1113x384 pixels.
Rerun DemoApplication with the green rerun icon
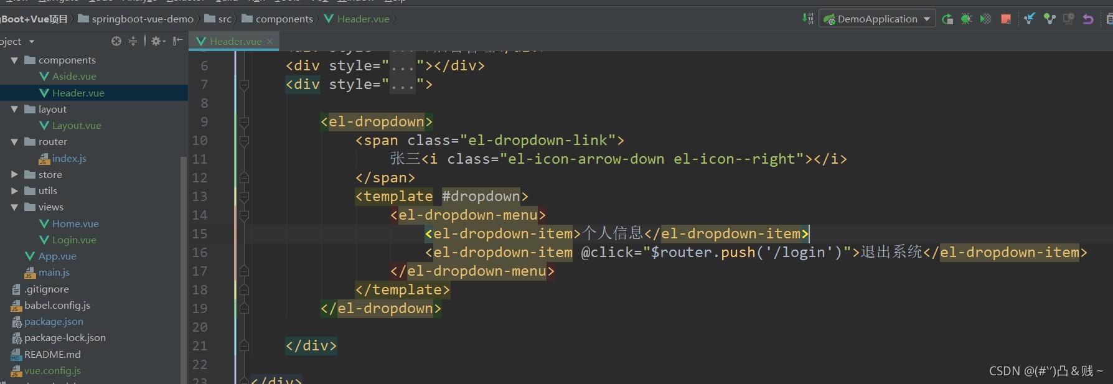[x=947, y=19]
